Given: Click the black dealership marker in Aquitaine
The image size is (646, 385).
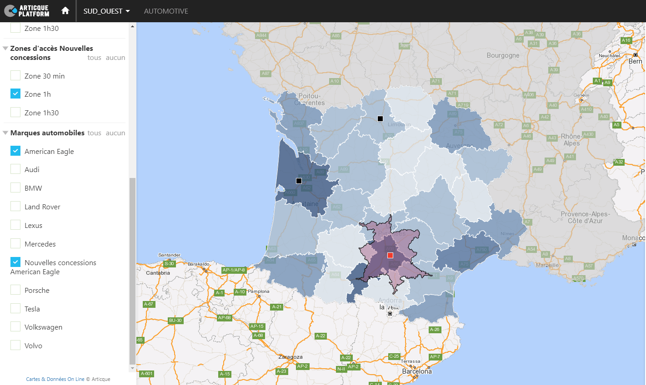Looking at the screenshot, I should pos(299,181).
